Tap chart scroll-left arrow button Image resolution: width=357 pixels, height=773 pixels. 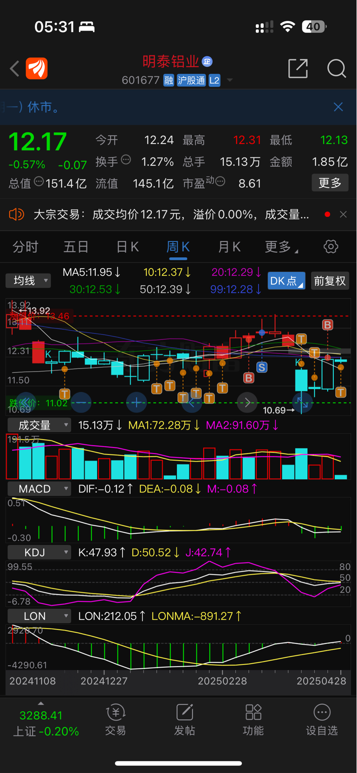point(192,403)
